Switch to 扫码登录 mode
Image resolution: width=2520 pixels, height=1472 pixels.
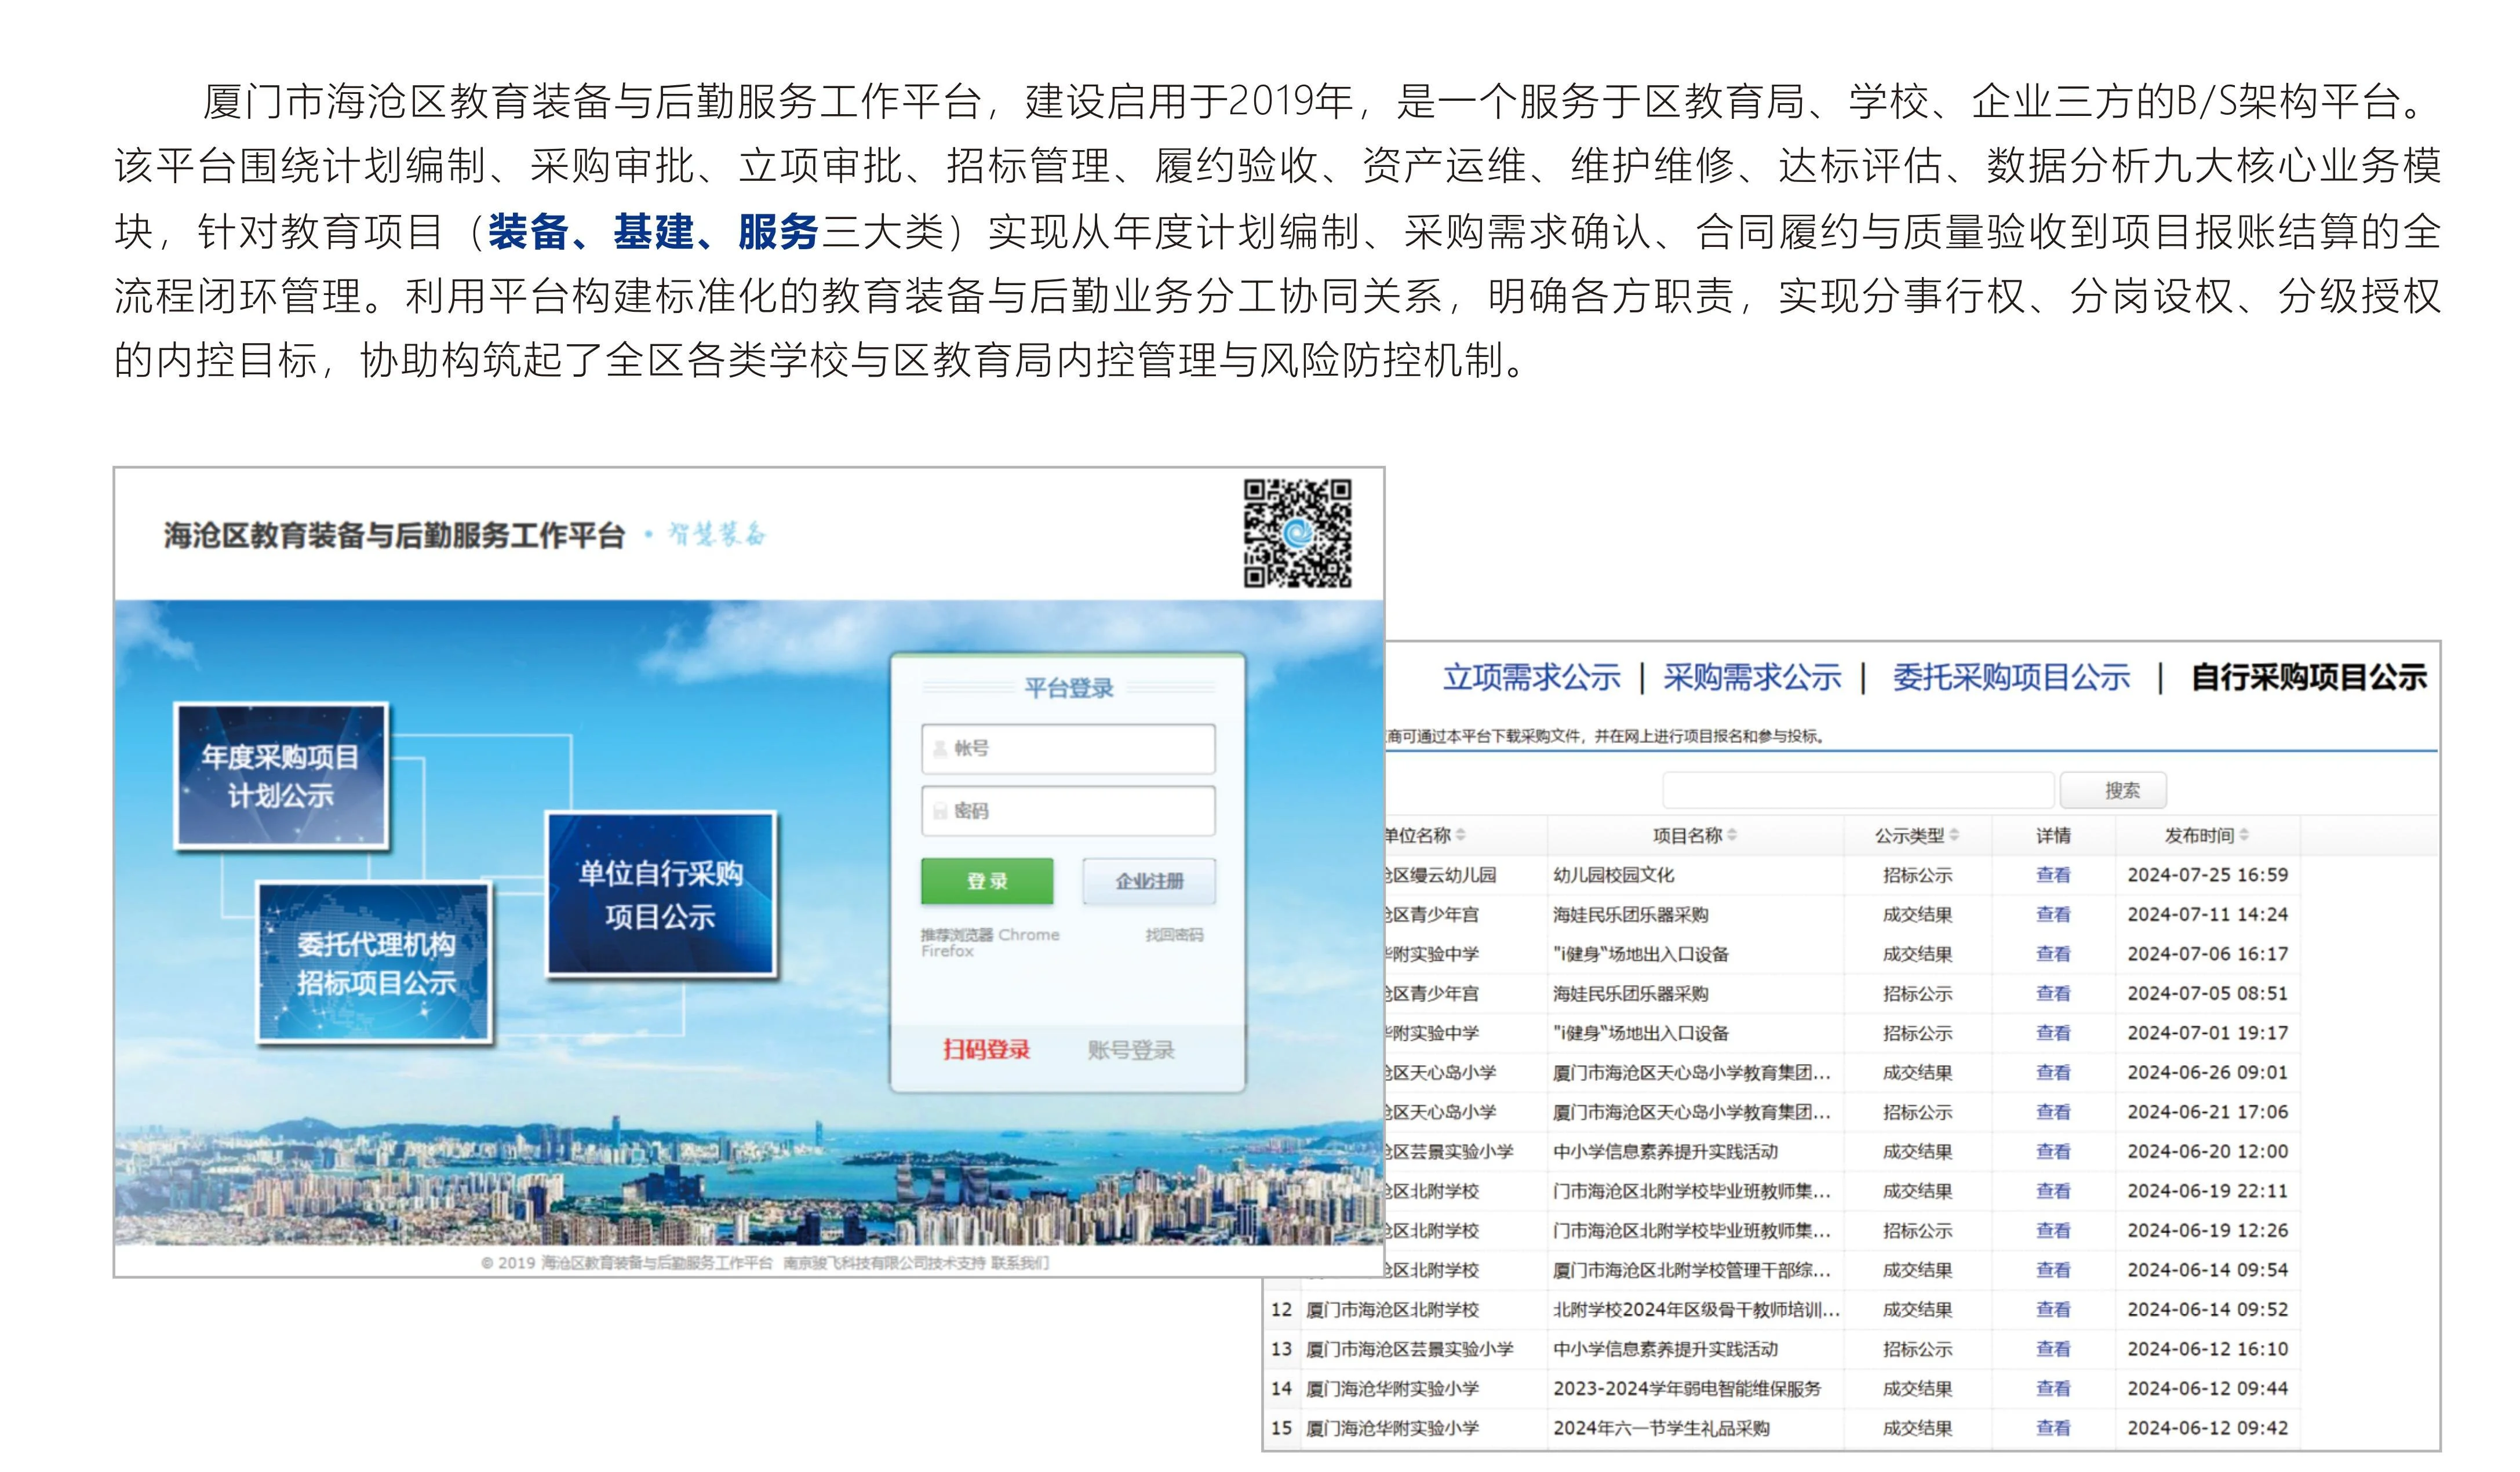[x=986, y=1049]
